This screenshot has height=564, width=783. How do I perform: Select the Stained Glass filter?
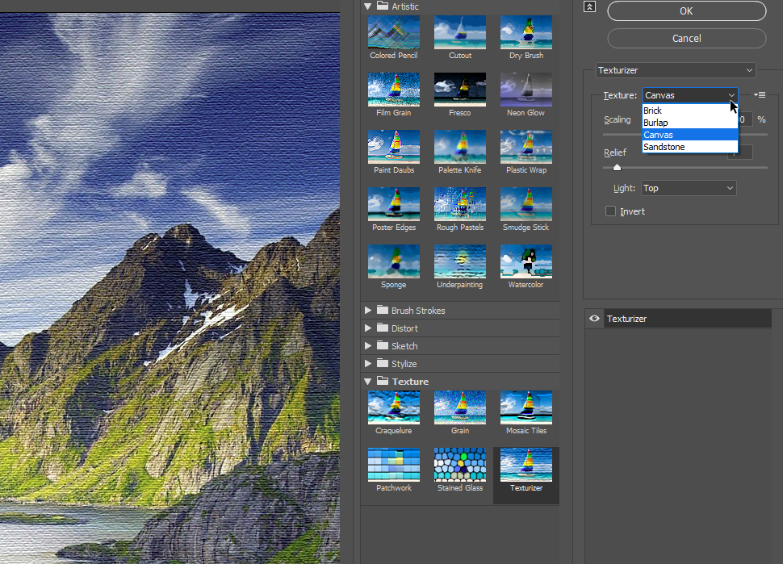pyautogui.click(x=459, y=464)
